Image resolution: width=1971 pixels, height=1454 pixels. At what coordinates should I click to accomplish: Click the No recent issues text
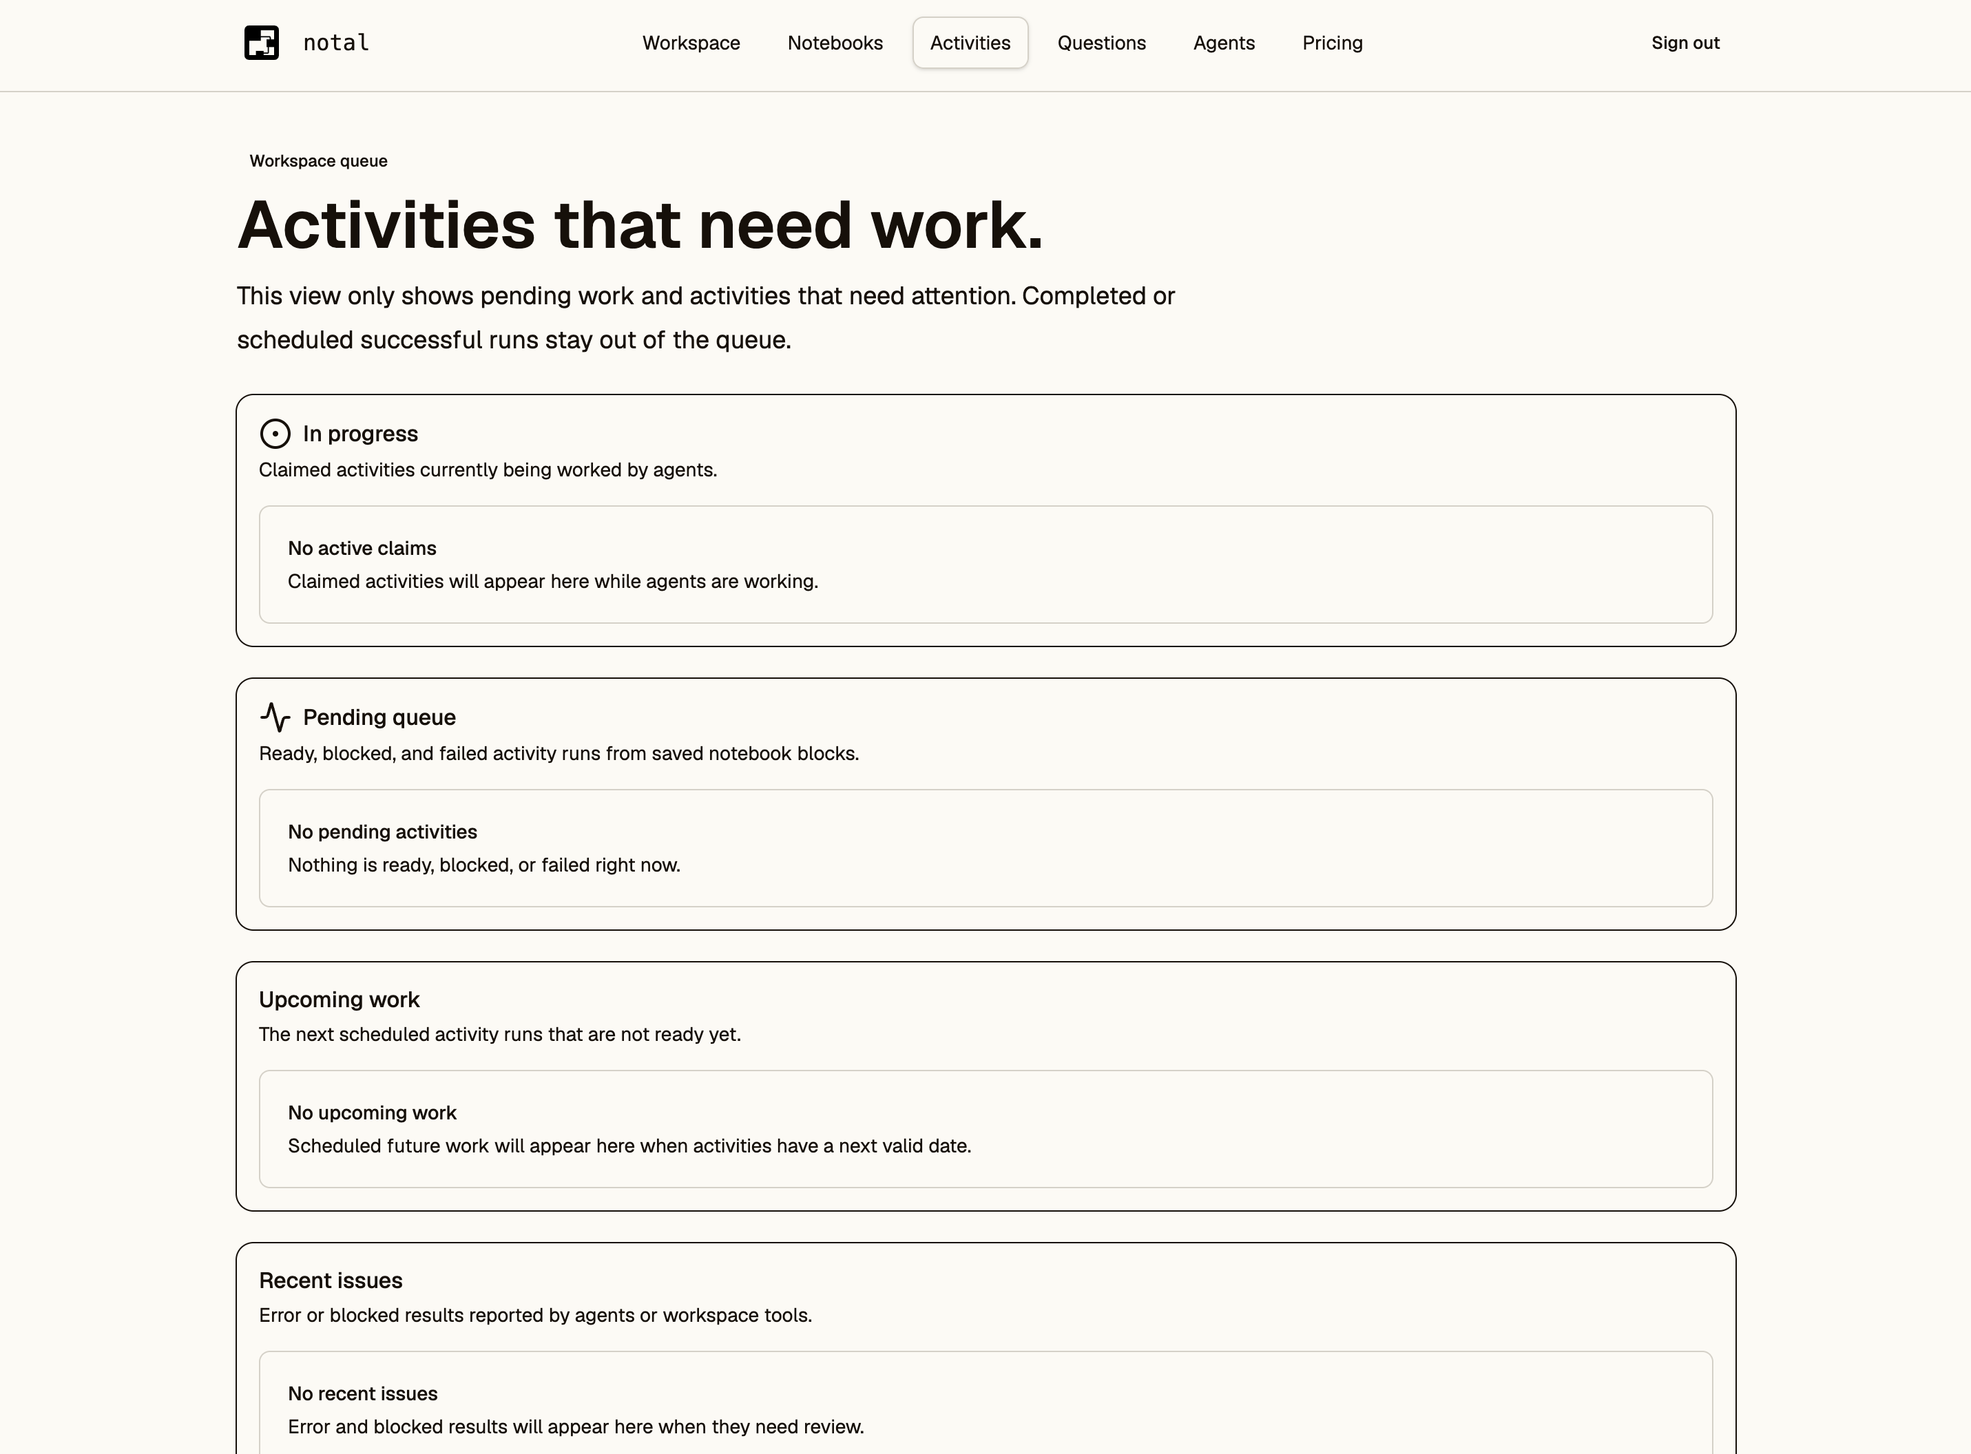(x=362, y=1393)
